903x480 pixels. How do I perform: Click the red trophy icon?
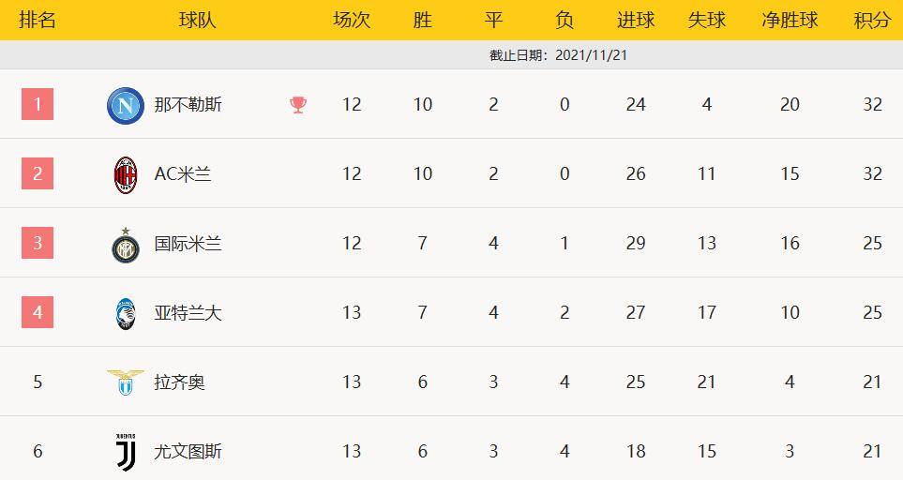(x=298, y=104)
